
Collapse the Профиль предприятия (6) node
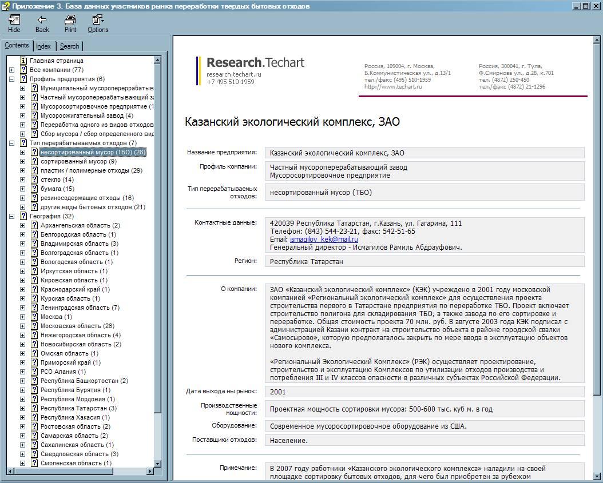pos(12,79)
